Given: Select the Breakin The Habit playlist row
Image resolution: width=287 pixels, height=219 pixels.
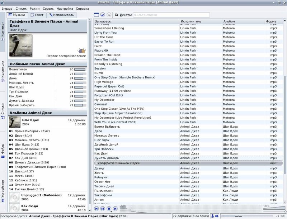Looking at the screenshot, I should 188,55.
